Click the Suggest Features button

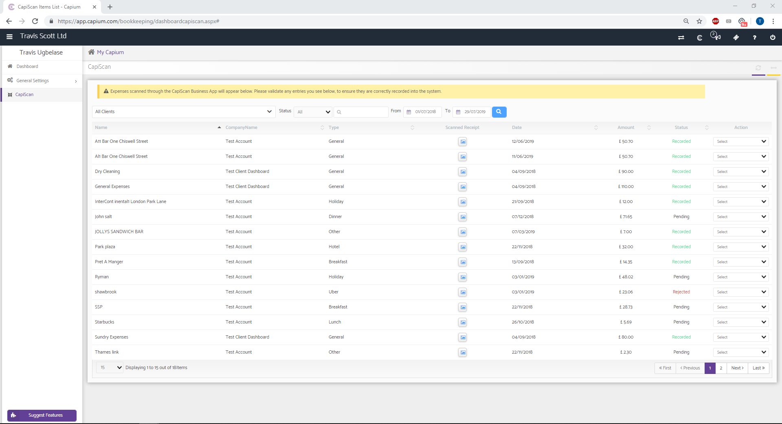pos(42,415)
